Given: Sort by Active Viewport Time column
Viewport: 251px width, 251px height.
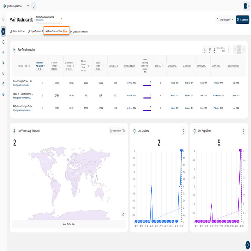Looking at the screenshot, I should click(88, 66).
